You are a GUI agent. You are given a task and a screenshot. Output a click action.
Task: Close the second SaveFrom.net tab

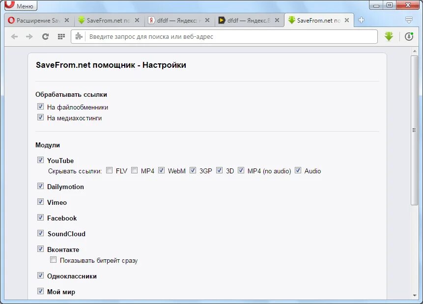click(x=137, y=20)
